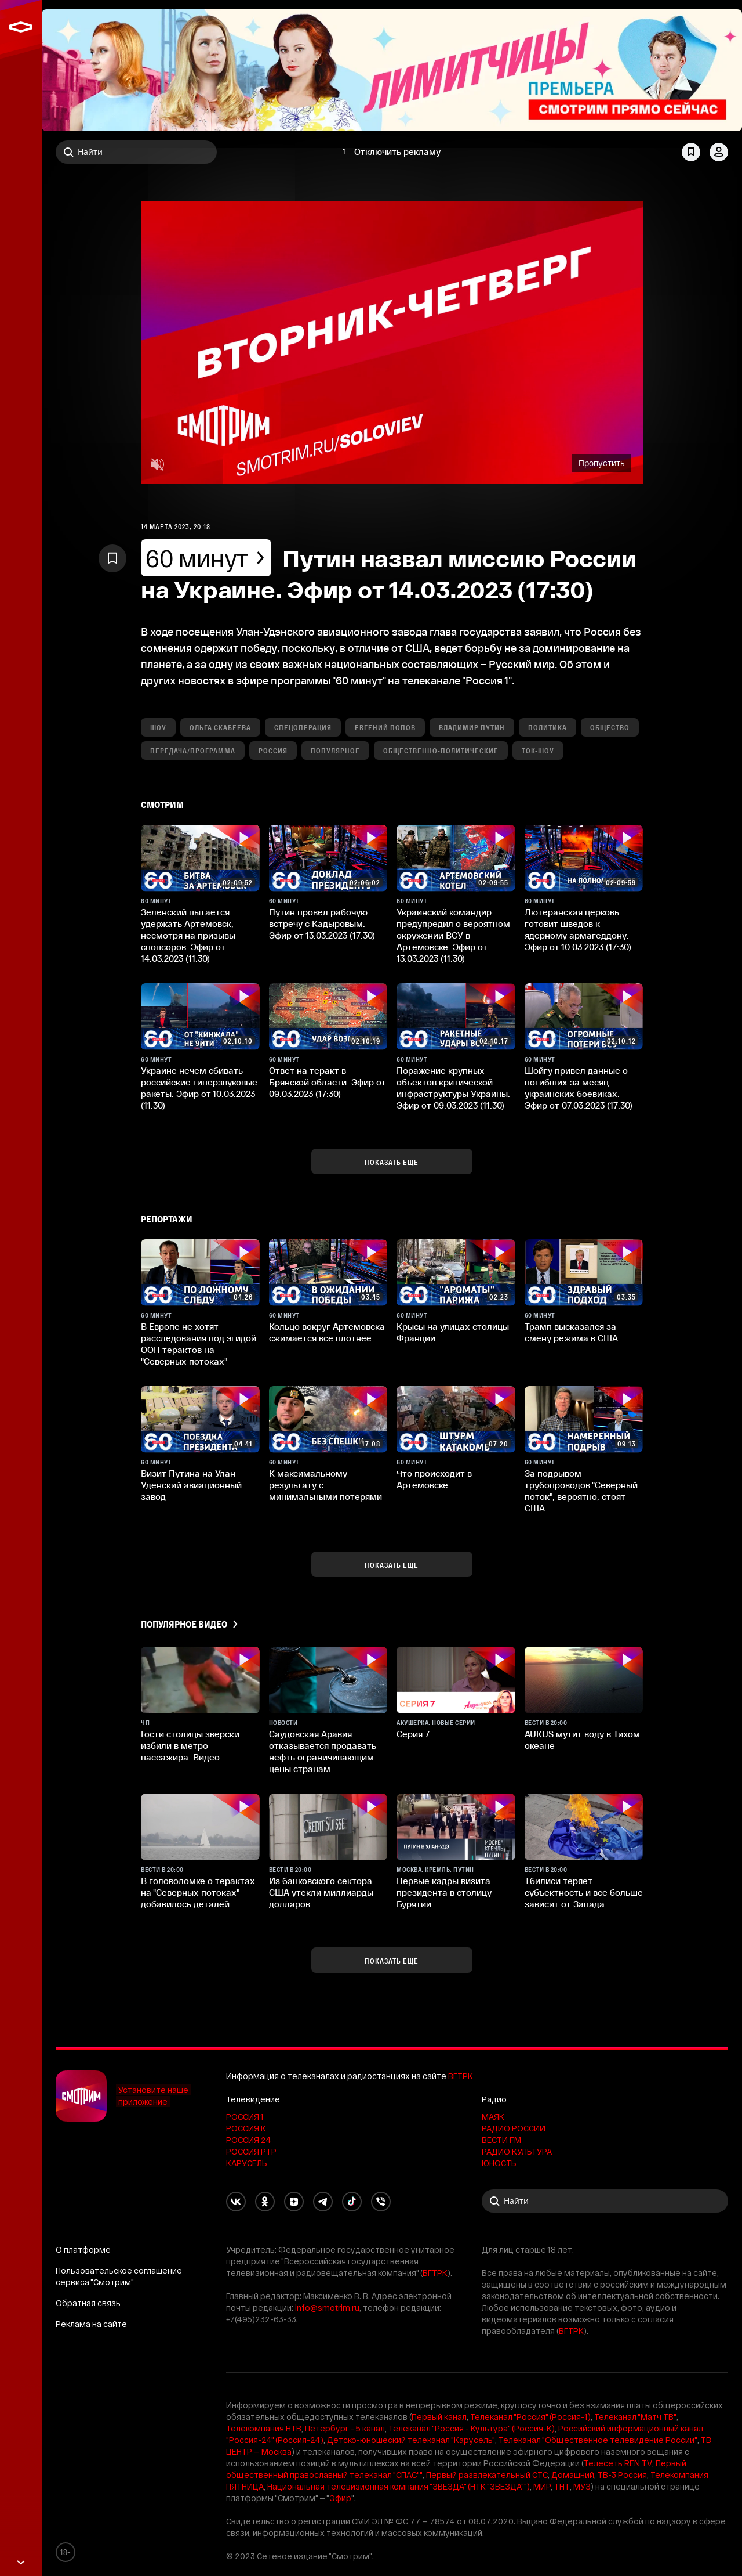The width and height of the screenshot is (742, 2576).
Task: Open Реклама на сайте footer link
Action: (91, 2324)
